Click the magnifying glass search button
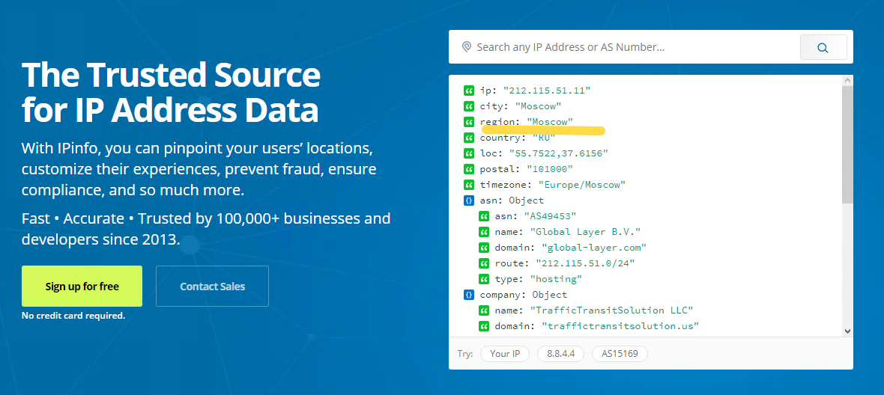The height and width of the screenshot is (395, 884). click(823, 47)
